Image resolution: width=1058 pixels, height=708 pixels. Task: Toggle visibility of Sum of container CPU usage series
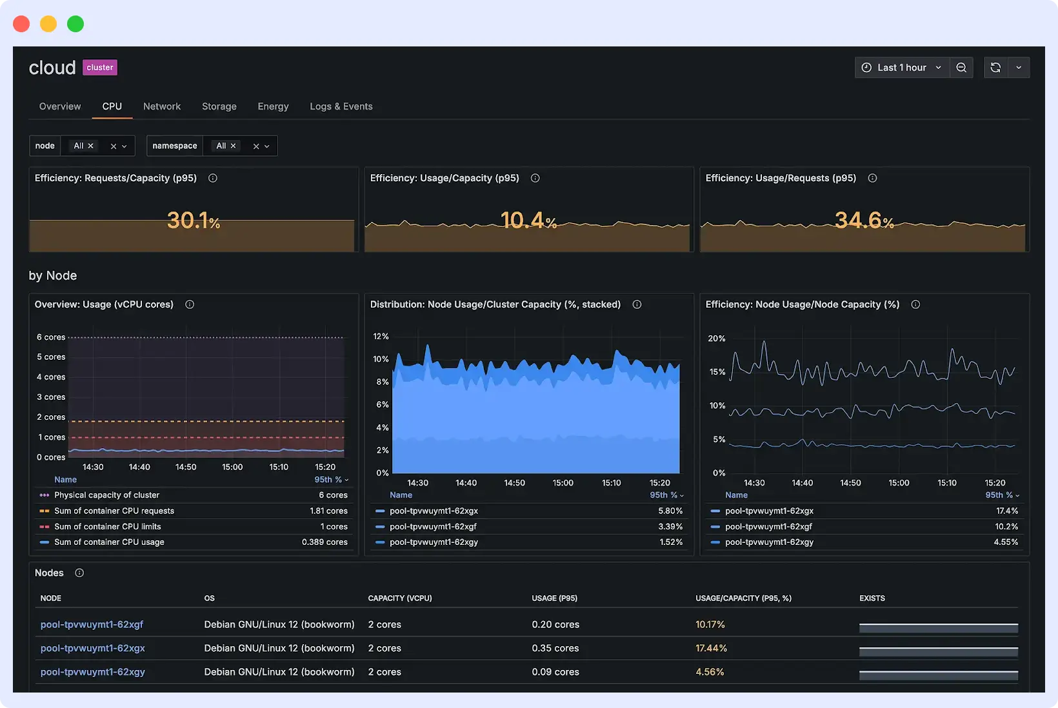106,542
